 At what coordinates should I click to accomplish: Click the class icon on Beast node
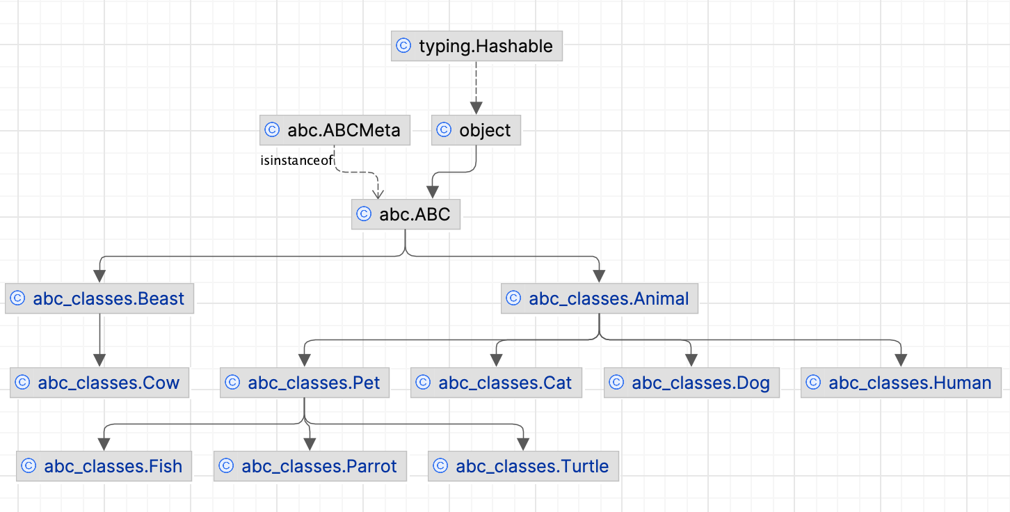pyautogui.click(x=17, y=298)
